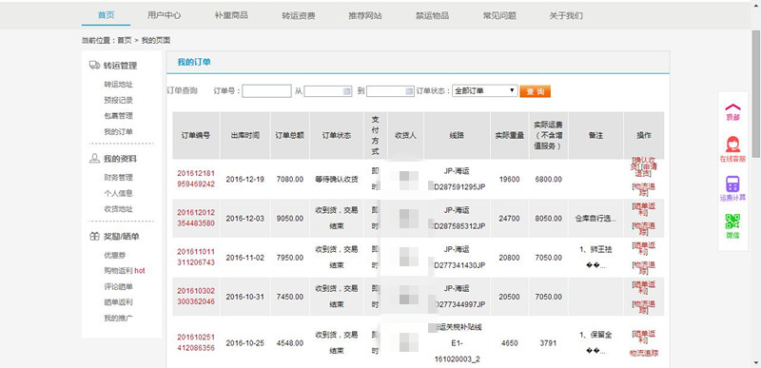Open 预报记录 in the sidebar
Viewport: 761px width, 368px height.
click(118, 101)
